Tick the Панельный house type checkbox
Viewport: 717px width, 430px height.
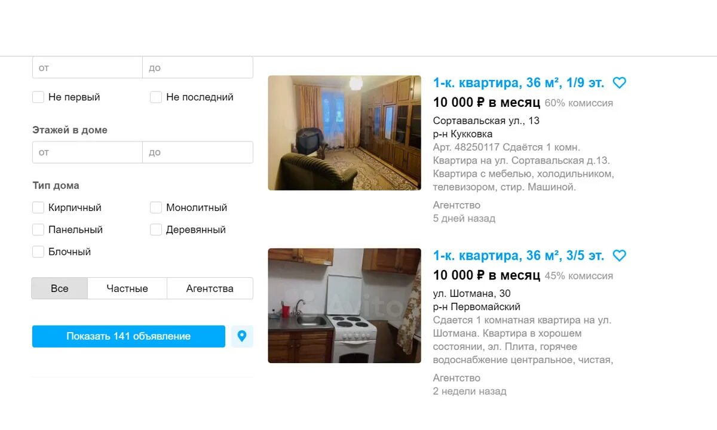tap(38, 230)
